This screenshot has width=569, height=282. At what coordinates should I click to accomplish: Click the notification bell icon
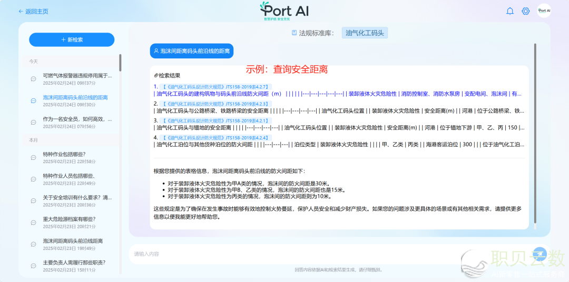click(x=509, y=11)
